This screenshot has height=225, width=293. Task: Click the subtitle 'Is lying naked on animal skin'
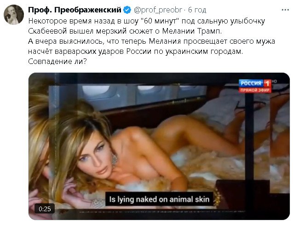pyautogui.click(x=159, y=199)
